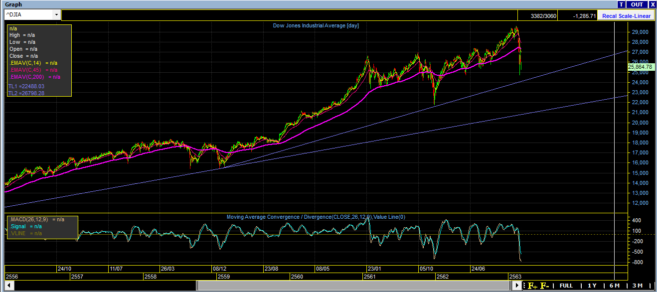The width and height of the screenshot is (657, 292).
Task: Click the 3382/3060 bar count field
Action: 538,16
